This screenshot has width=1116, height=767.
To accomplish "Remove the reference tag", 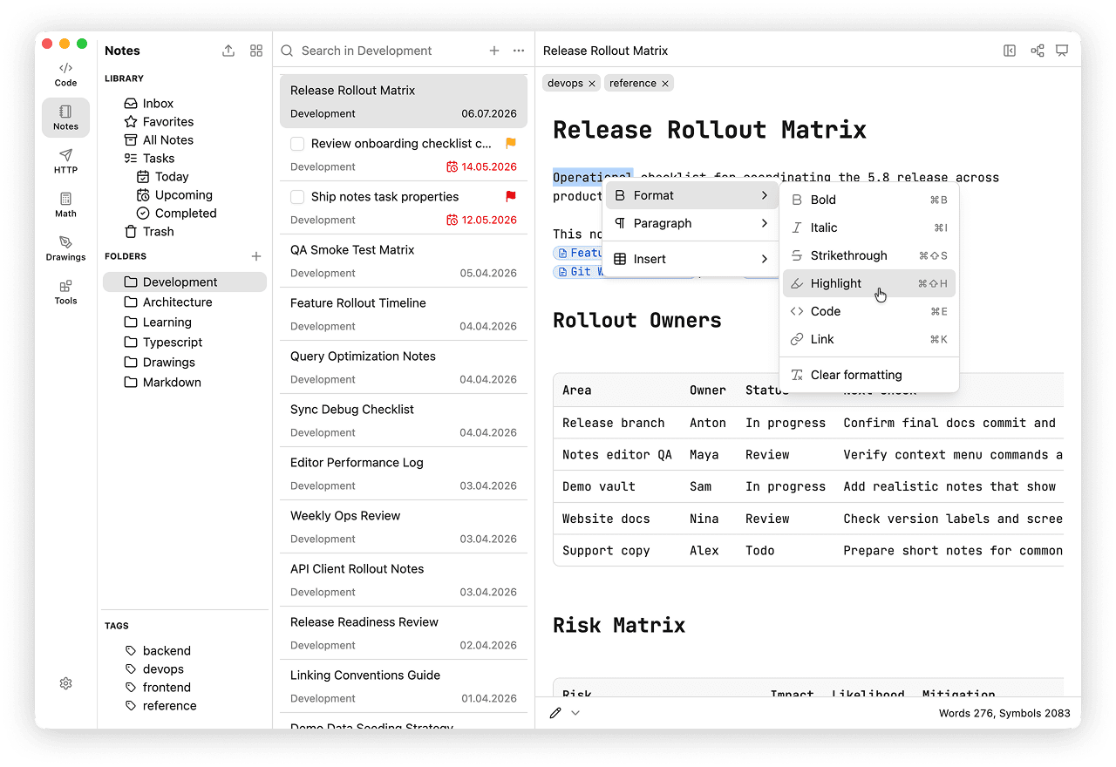I will (665, 84).
